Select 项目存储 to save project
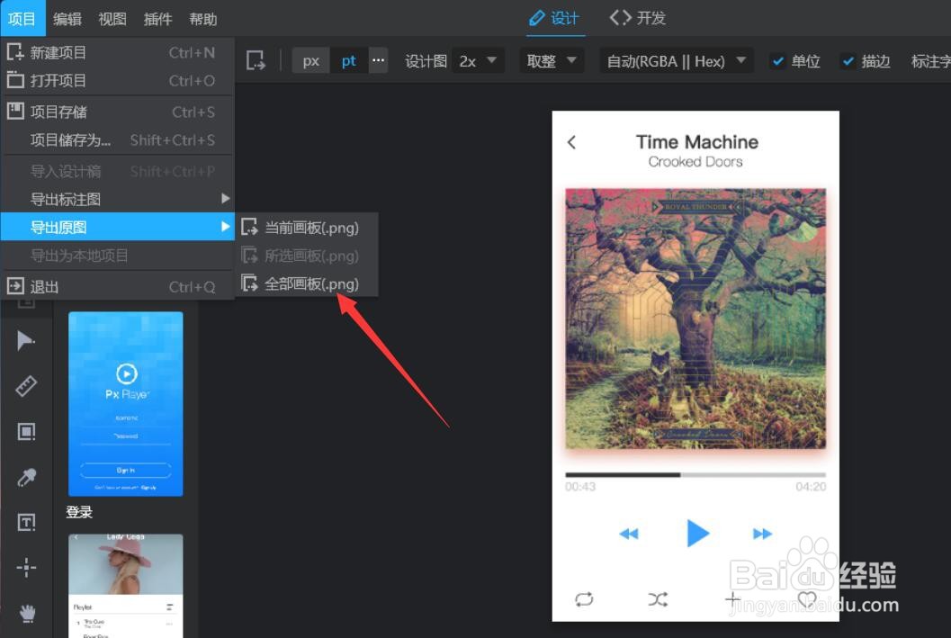 tap(118, 112)
